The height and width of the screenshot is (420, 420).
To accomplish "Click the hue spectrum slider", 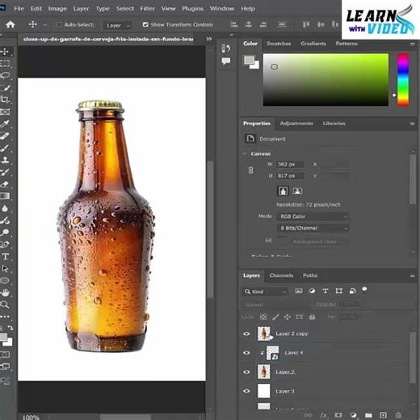I will [403, 79].
